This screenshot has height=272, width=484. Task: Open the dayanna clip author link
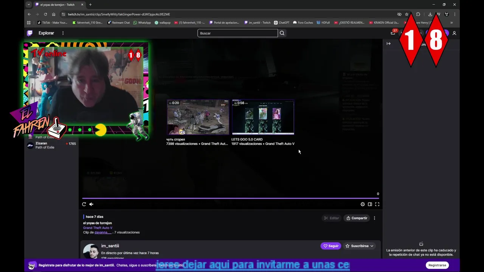point(103,232)
